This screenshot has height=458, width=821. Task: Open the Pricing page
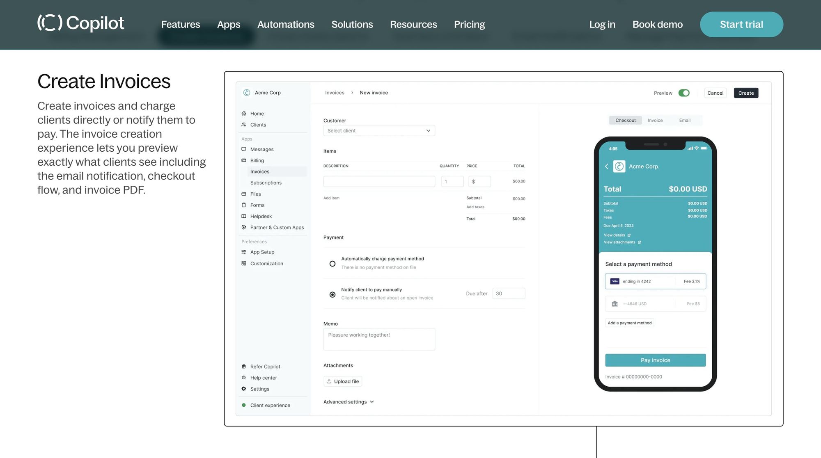(469, 24)
